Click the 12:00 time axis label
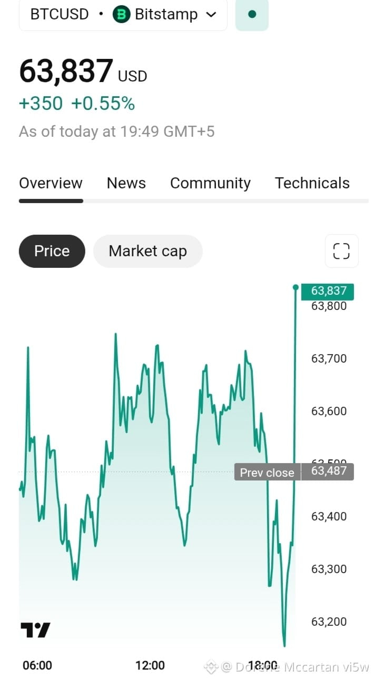The image size is (373, 680). tap(150, 665)
